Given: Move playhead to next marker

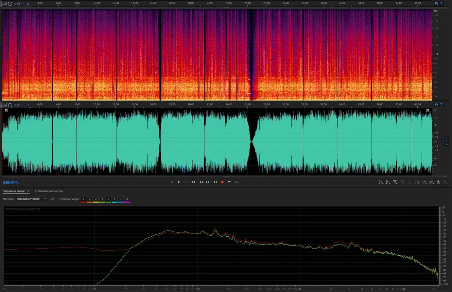Looking at the screenshot, I should pyautogui.click(x=215, y=182).
